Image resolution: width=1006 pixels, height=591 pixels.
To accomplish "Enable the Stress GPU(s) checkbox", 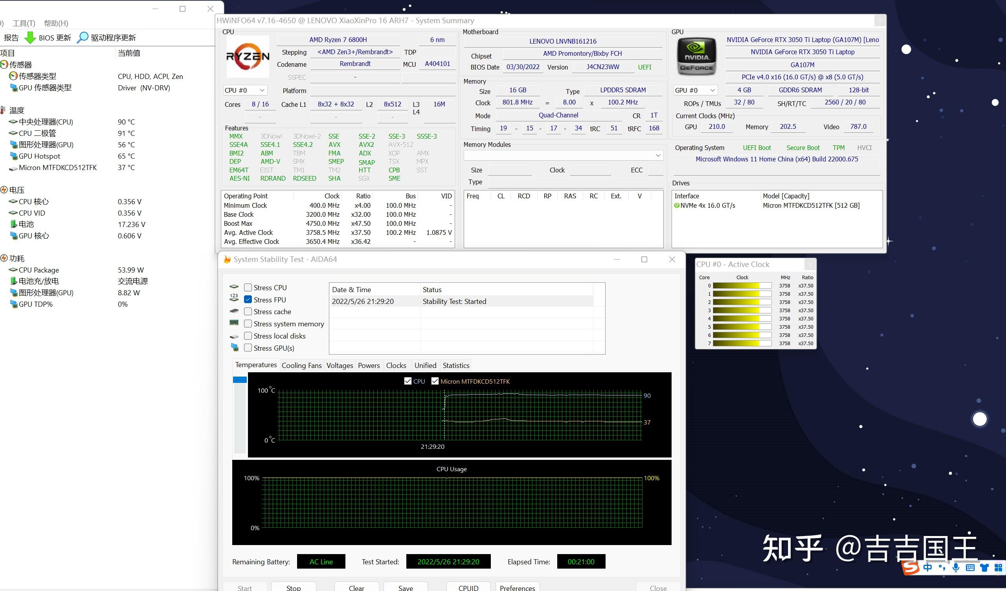I will (x=248, y=348).
